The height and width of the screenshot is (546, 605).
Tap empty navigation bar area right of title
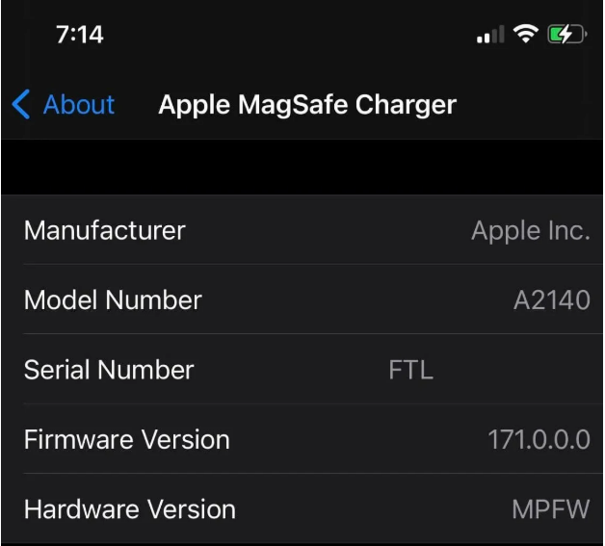530,104
